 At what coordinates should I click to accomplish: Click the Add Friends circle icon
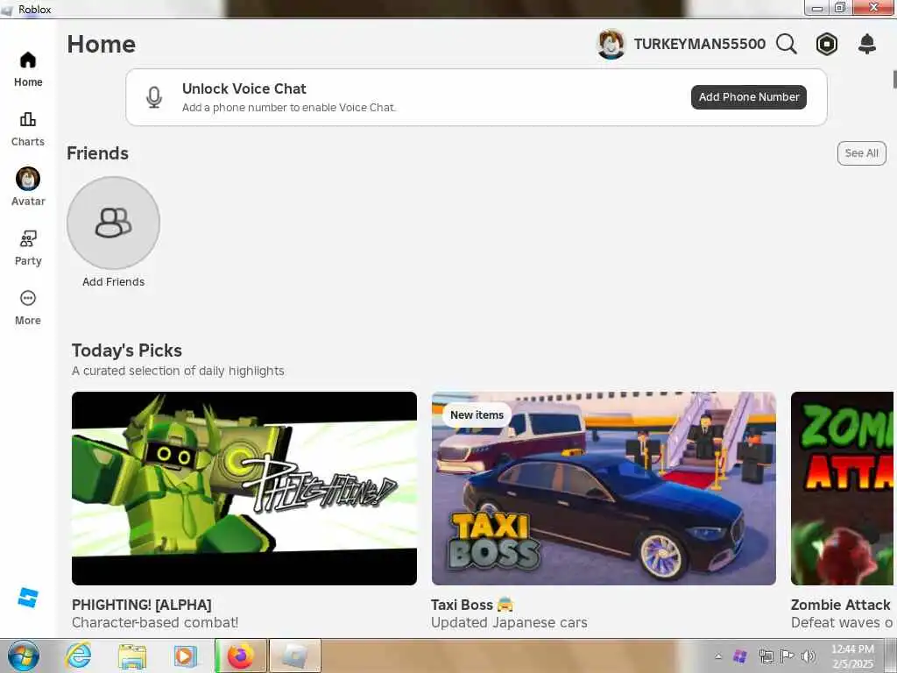[x=113, y=223]
